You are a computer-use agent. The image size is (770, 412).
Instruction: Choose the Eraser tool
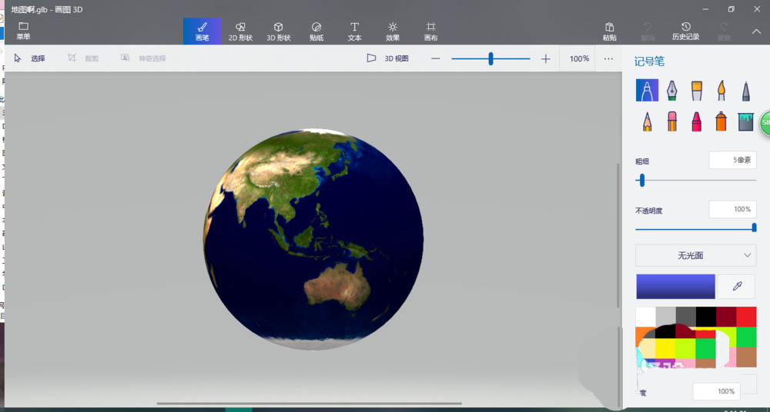(x=671, y=121)
